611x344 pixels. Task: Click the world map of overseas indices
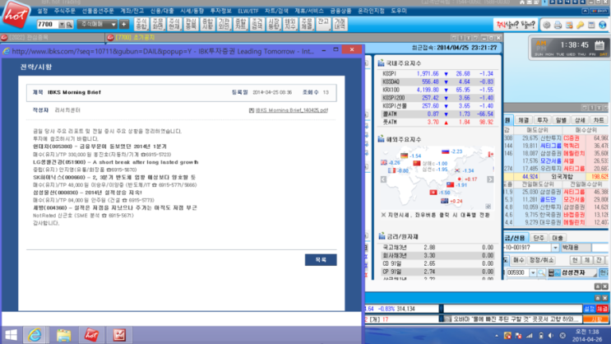(437, 178)
